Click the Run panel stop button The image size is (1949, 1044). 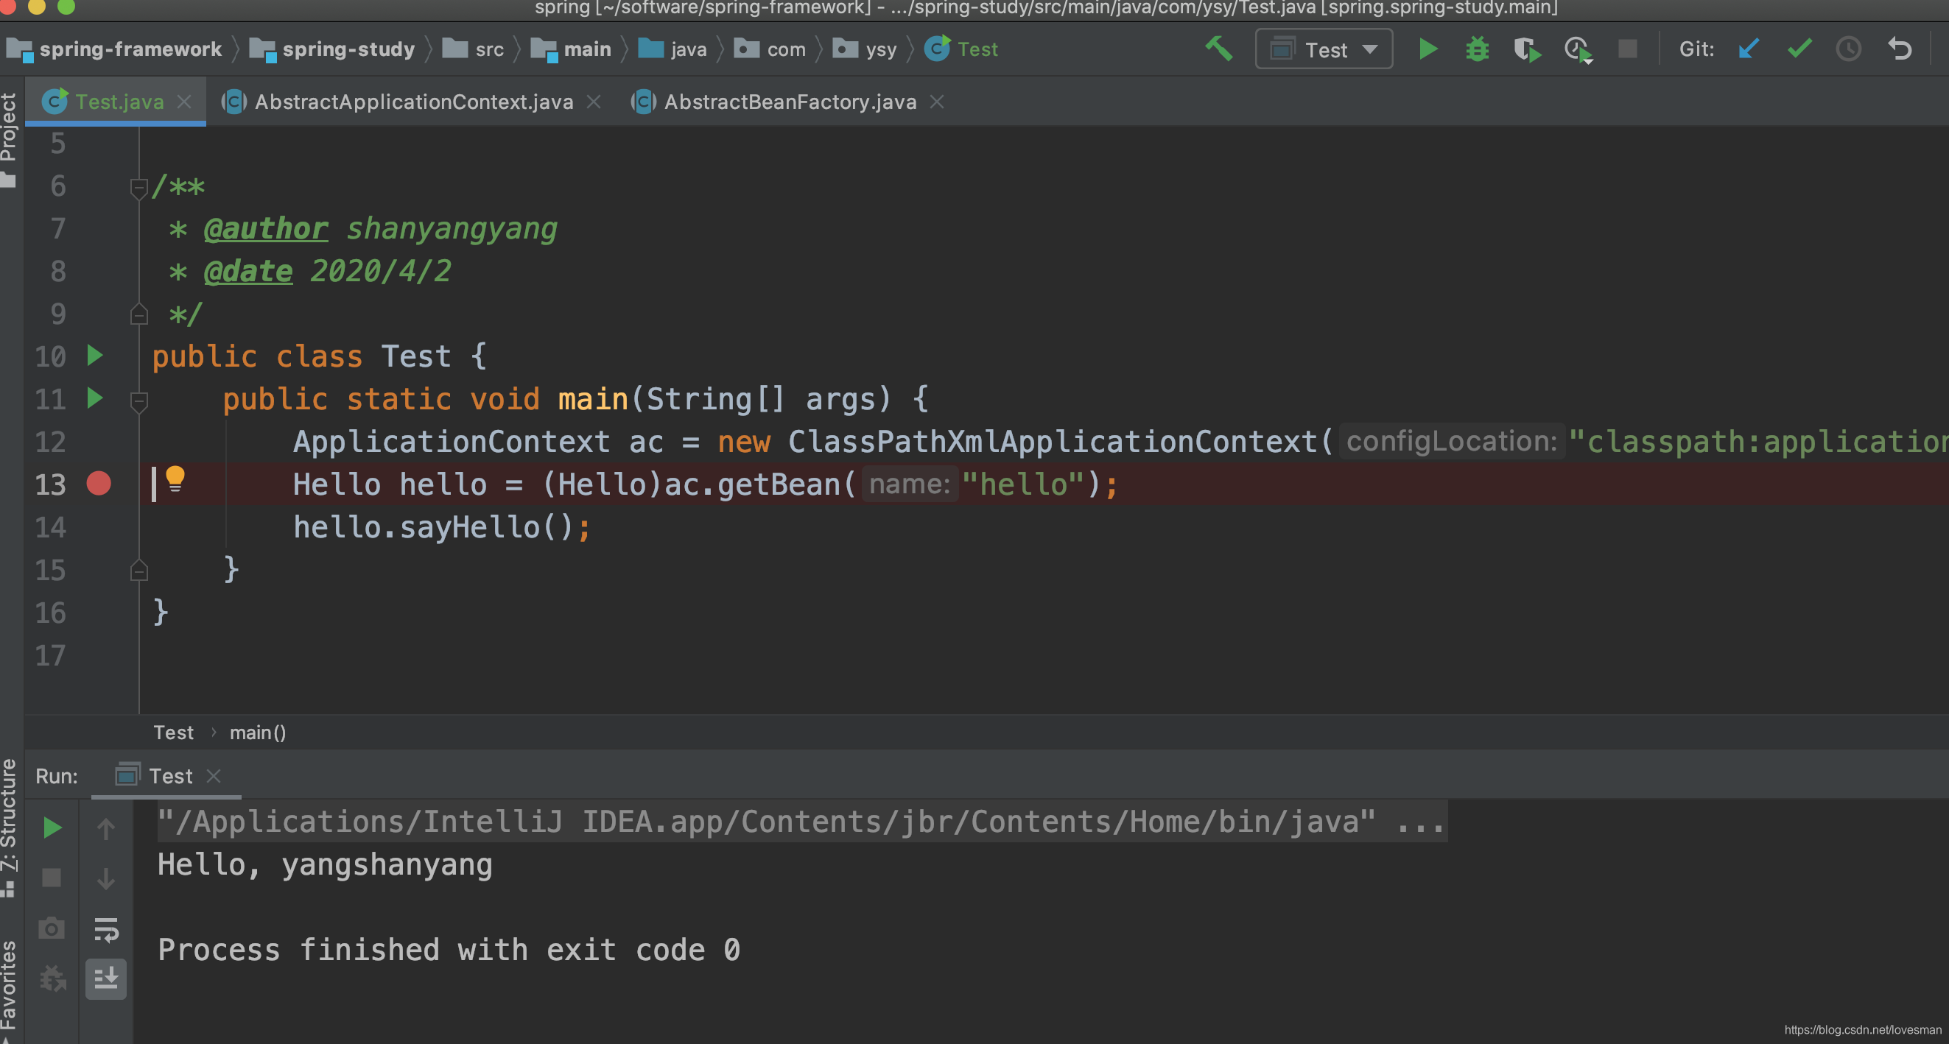point(52,878)
